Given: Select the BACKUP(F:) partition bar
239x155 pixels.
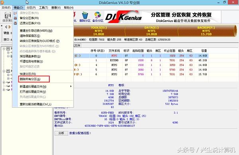Looking at the screenshot, I should [206, 31].
